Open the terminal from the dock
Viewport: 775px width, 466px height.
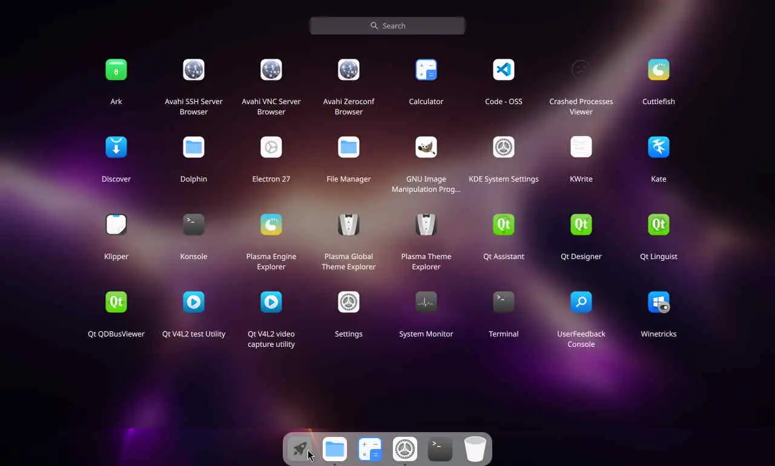pos(440,449)
